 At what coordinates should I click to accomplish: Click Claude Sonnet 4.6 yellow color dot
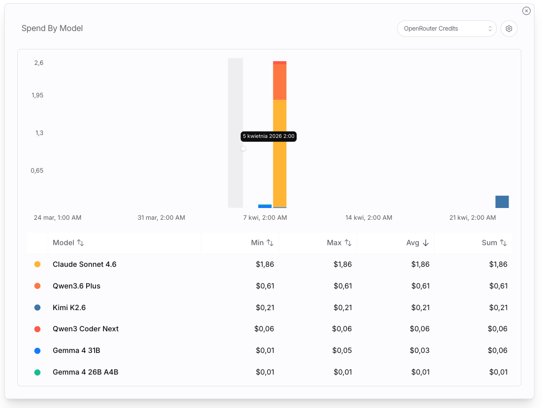[38, 264]
